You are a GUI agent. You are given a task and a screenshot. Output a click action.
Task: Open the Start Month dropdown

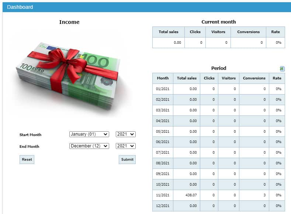(89, 135)
